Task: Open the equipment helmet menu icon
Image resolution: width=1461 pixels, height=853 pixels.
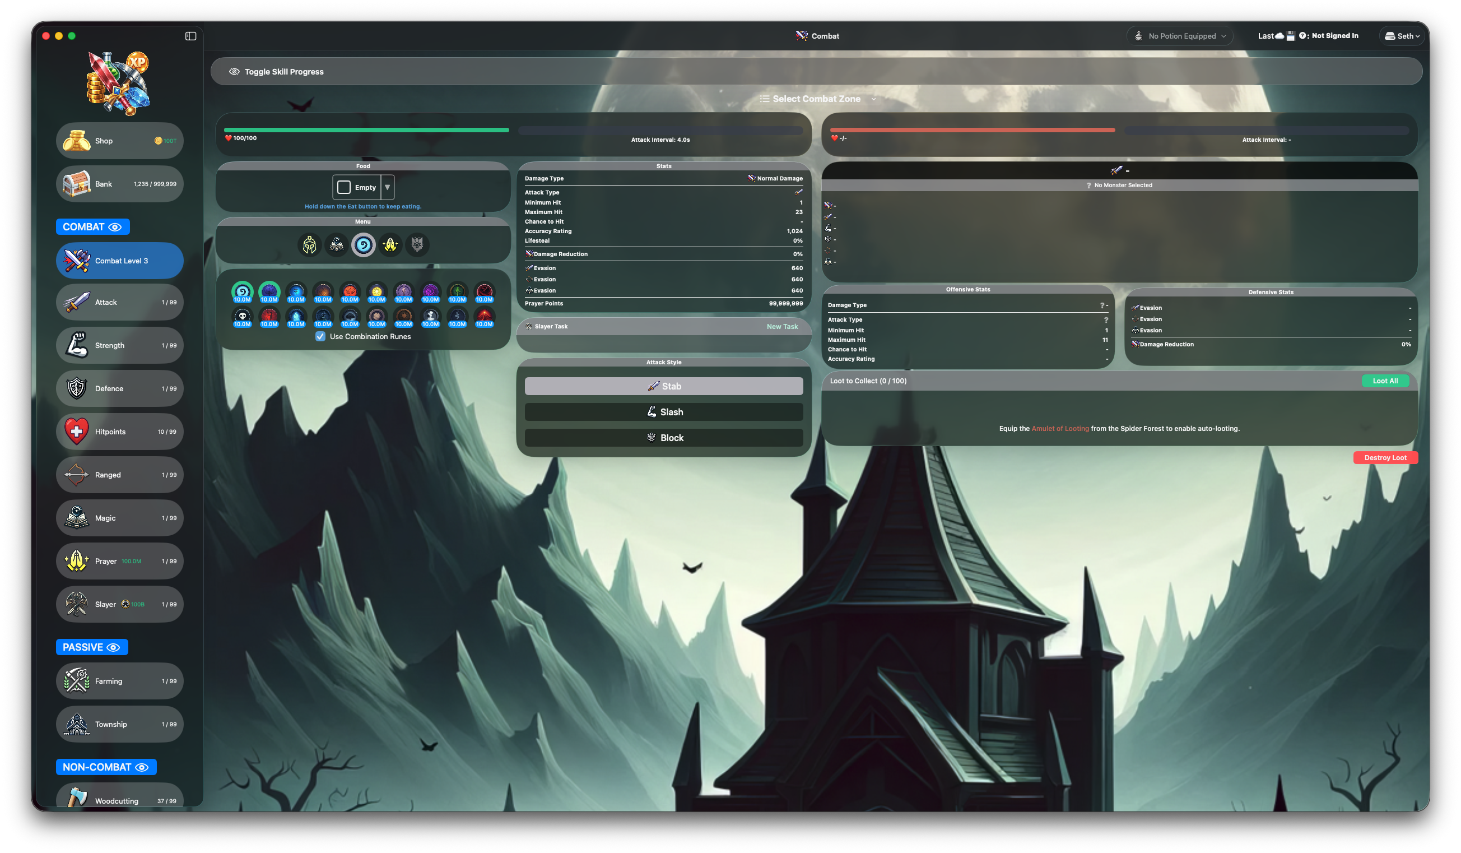Action: (309, 245)
